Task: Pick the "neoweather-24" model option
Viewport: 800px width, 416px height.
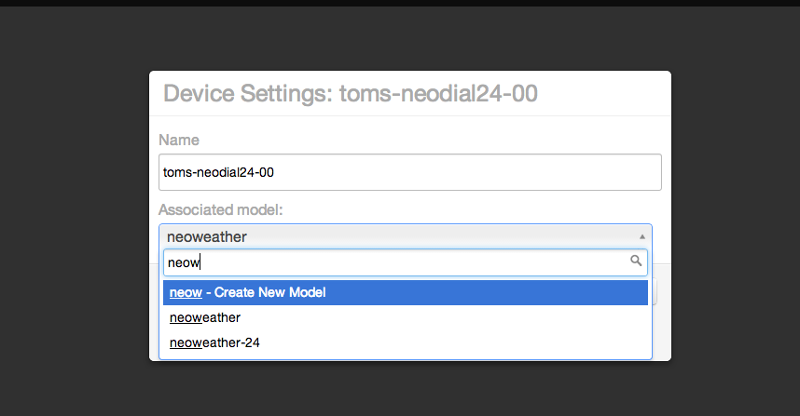Action: click(214, 342)
